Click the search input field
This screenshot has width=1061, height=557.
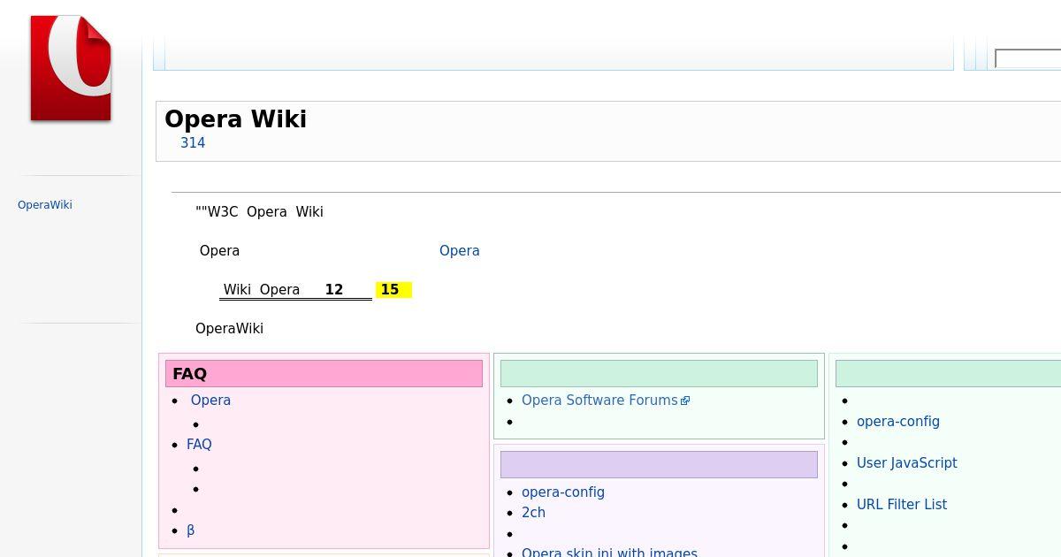pyautogui.click(x=1027, y=59)
